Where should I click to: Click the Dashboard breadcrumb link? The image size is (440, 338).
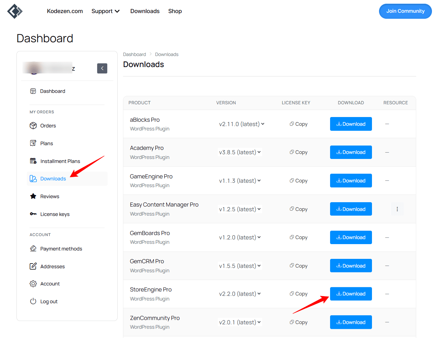tap(134, 54)
